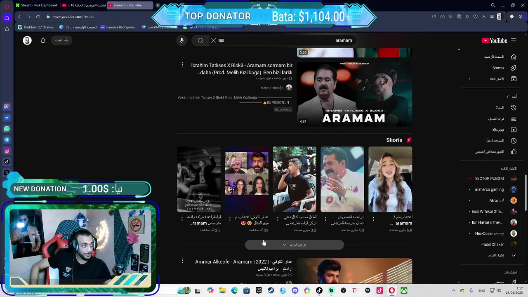Open the Opera menu logo
Viewport: 528px width, 297px height.
pos(7,6)
